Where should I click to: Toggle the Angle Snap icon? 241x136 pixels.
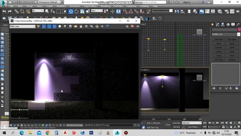pos(131,11)
